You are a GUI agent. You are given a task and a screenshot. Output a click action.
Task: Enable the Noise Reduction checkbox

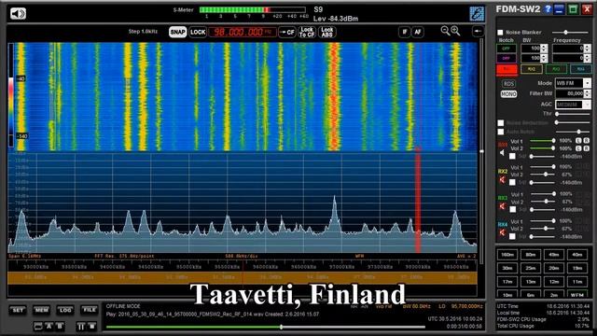coord(501,122)
